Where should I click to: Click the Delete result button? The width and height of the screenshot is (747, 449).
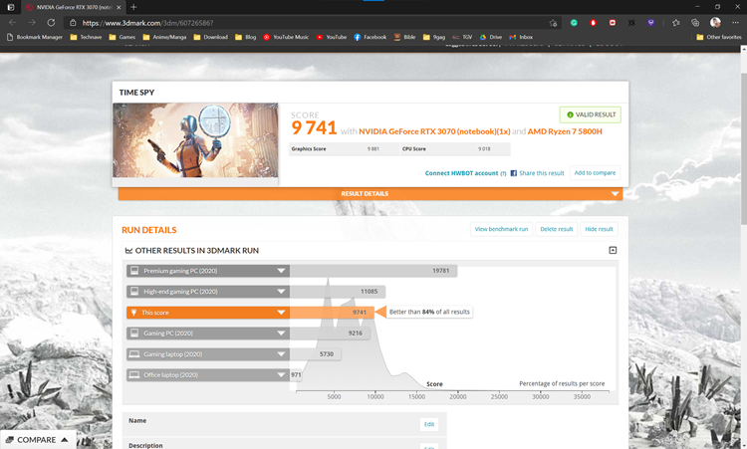557,229
